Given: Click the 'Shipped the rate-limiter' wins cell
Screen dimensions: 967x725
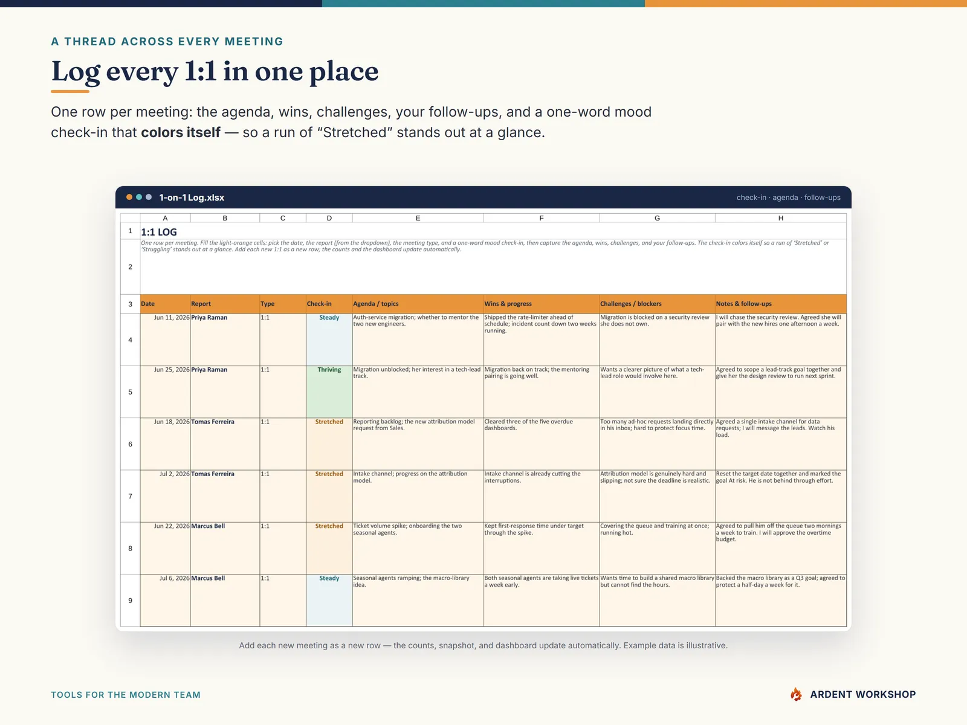Looking at the screenshot, I should (x=542, y=340).
